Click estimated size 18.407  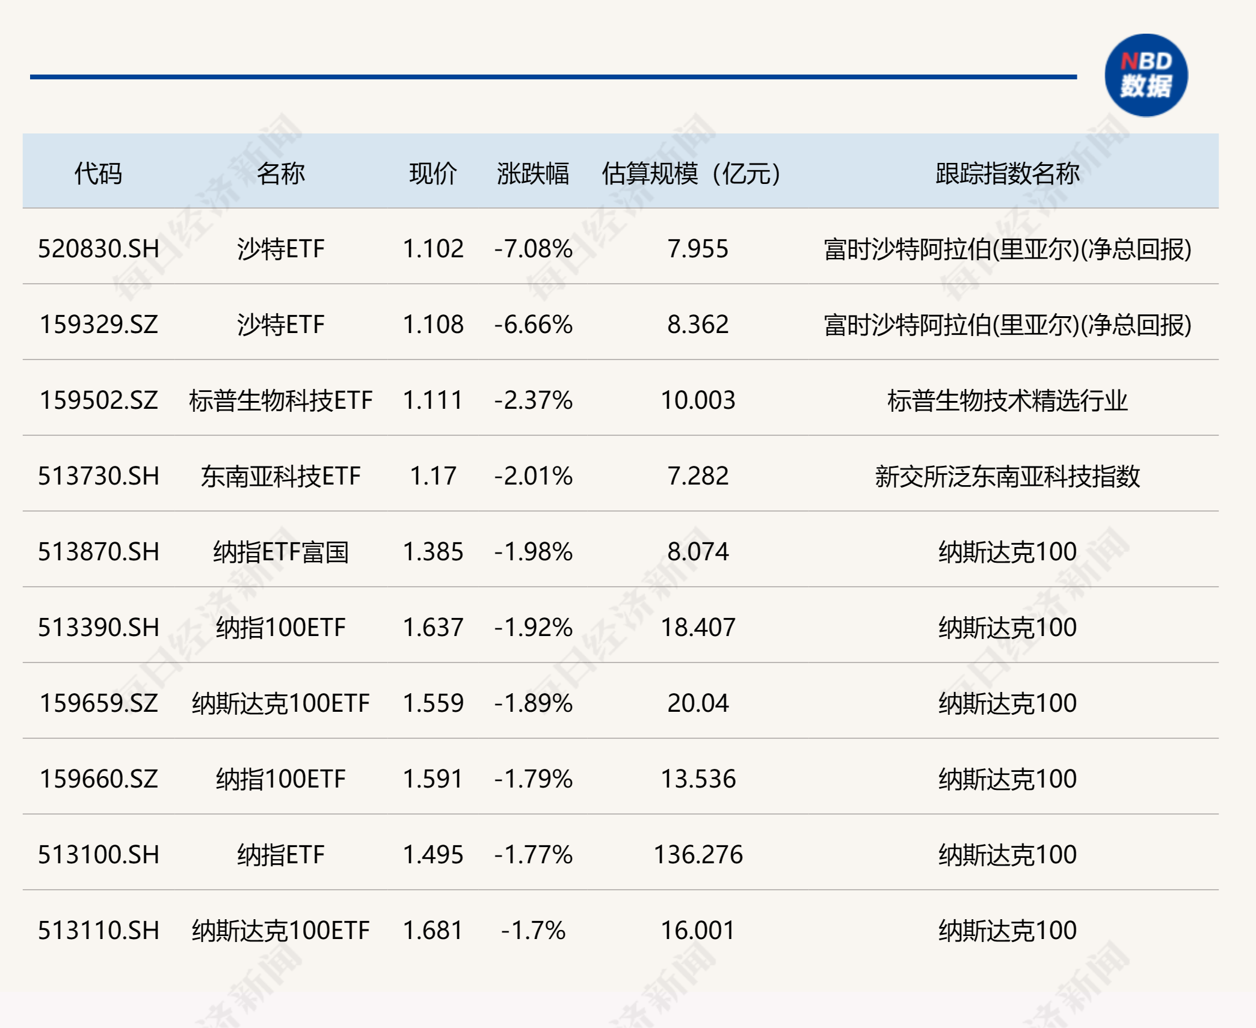(x=698, y=628)
